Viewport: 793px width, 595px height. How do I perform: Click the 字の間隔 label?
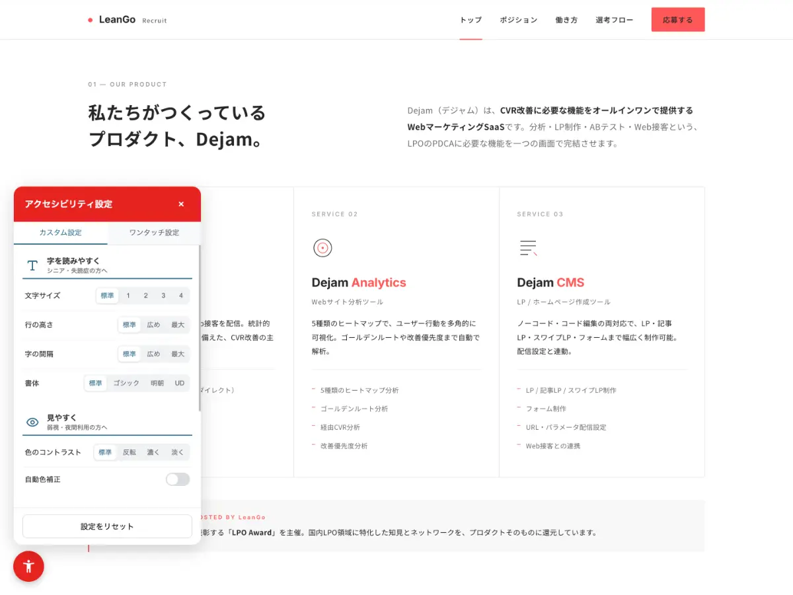pos(39,354)
